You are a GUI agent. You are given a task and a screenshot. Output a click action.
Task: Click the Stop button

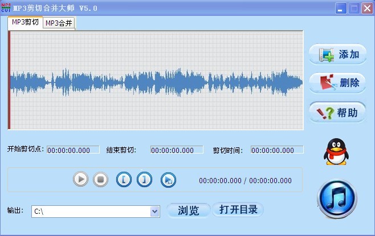[x=100, y=179]
